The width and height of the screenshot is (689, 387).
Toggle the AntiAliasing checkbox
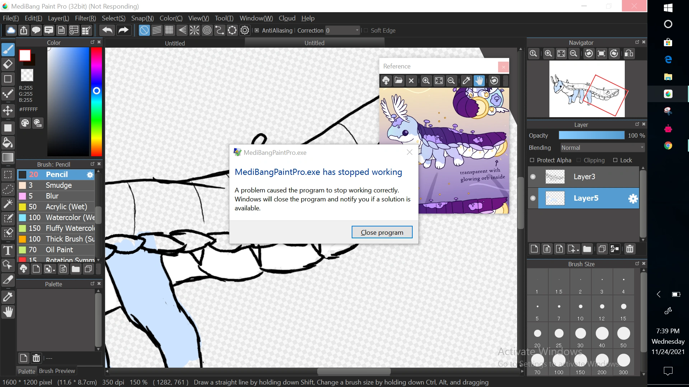pyautogui.click(x=257, y=30)
